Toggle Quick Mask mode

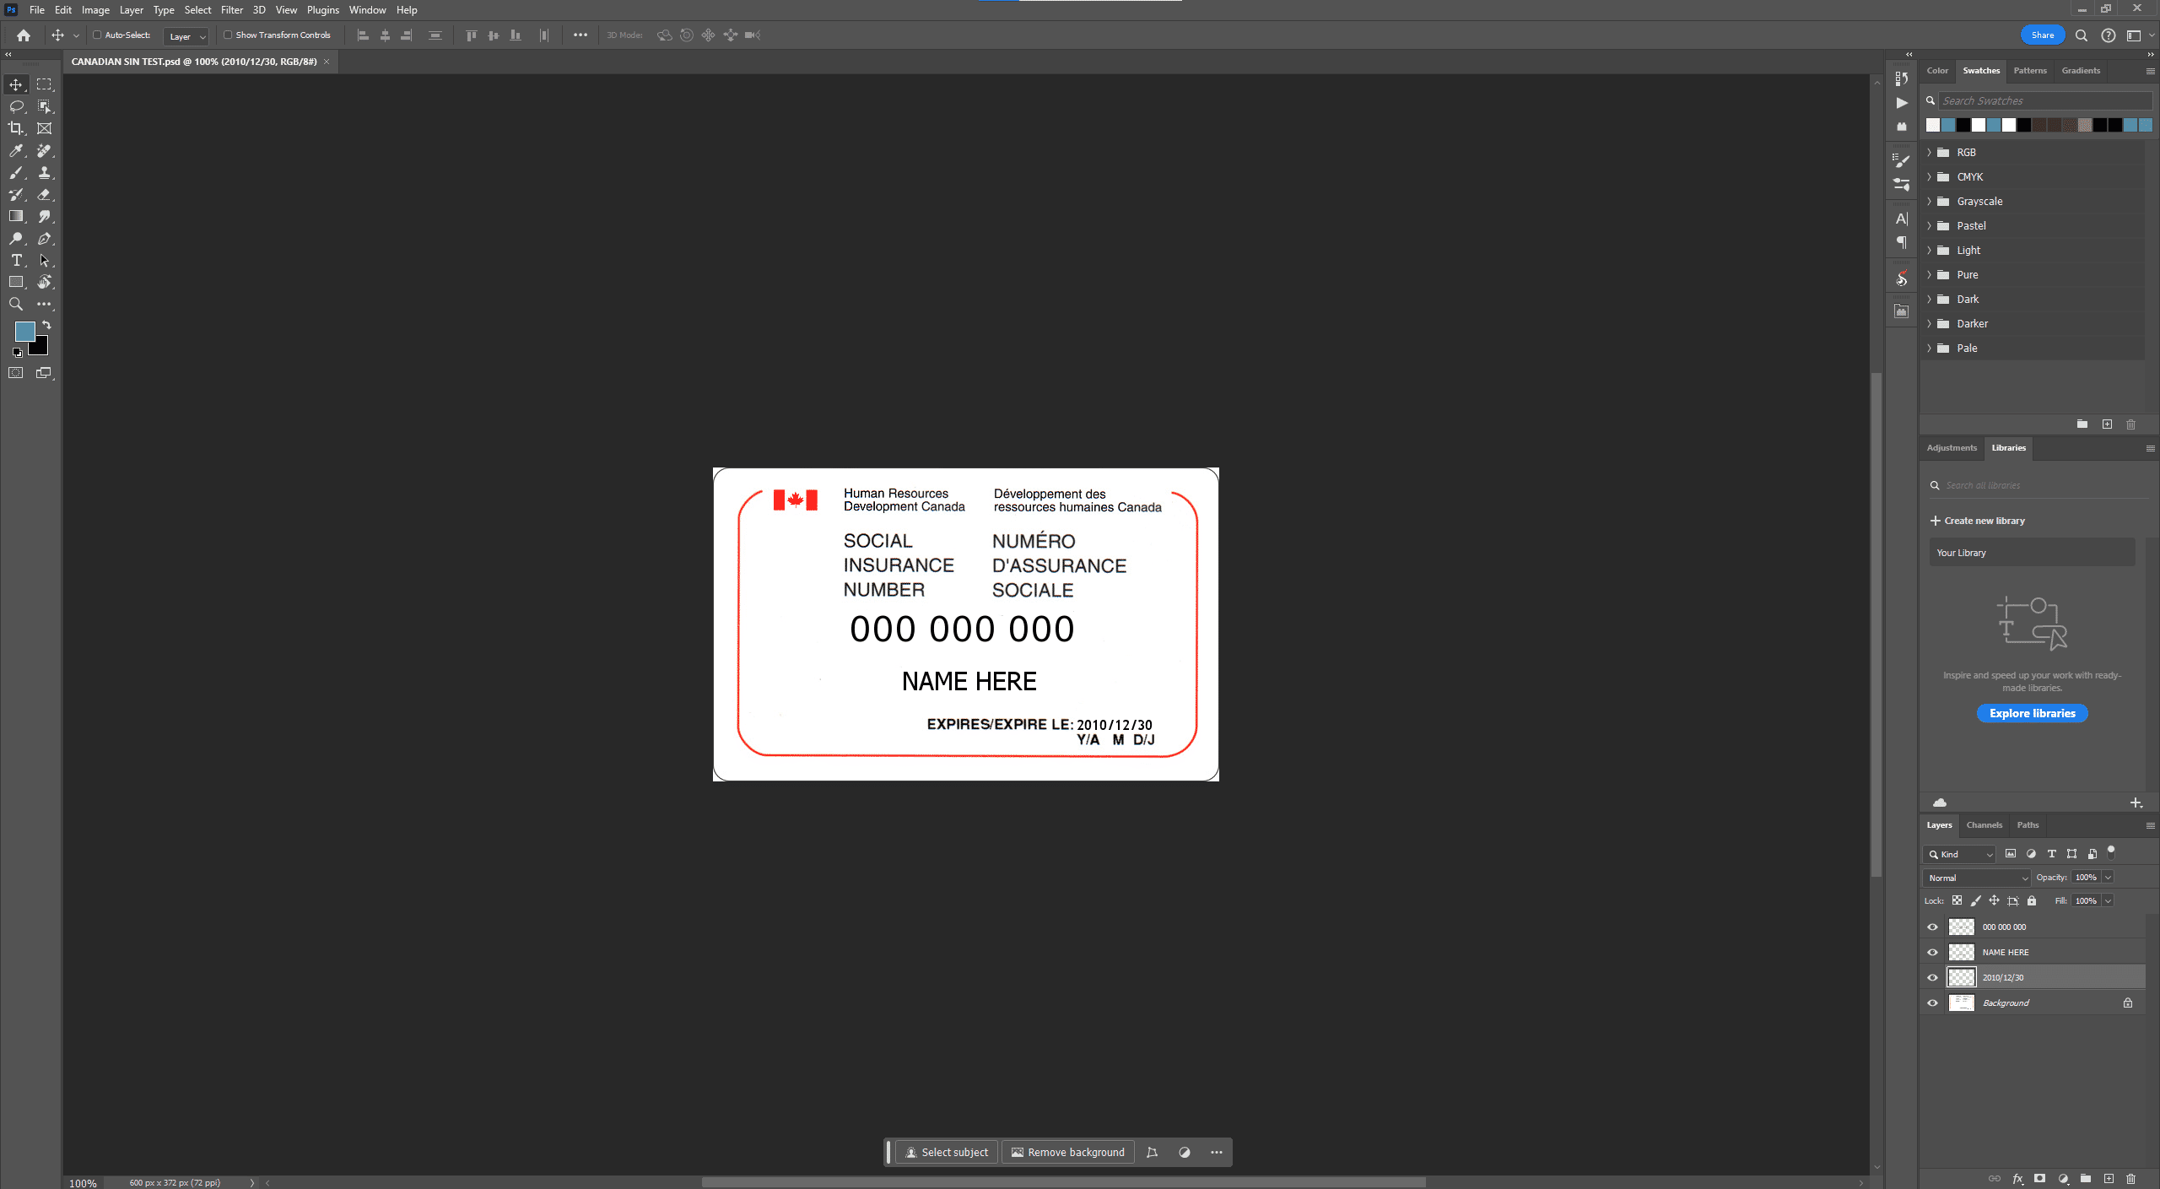16,373
